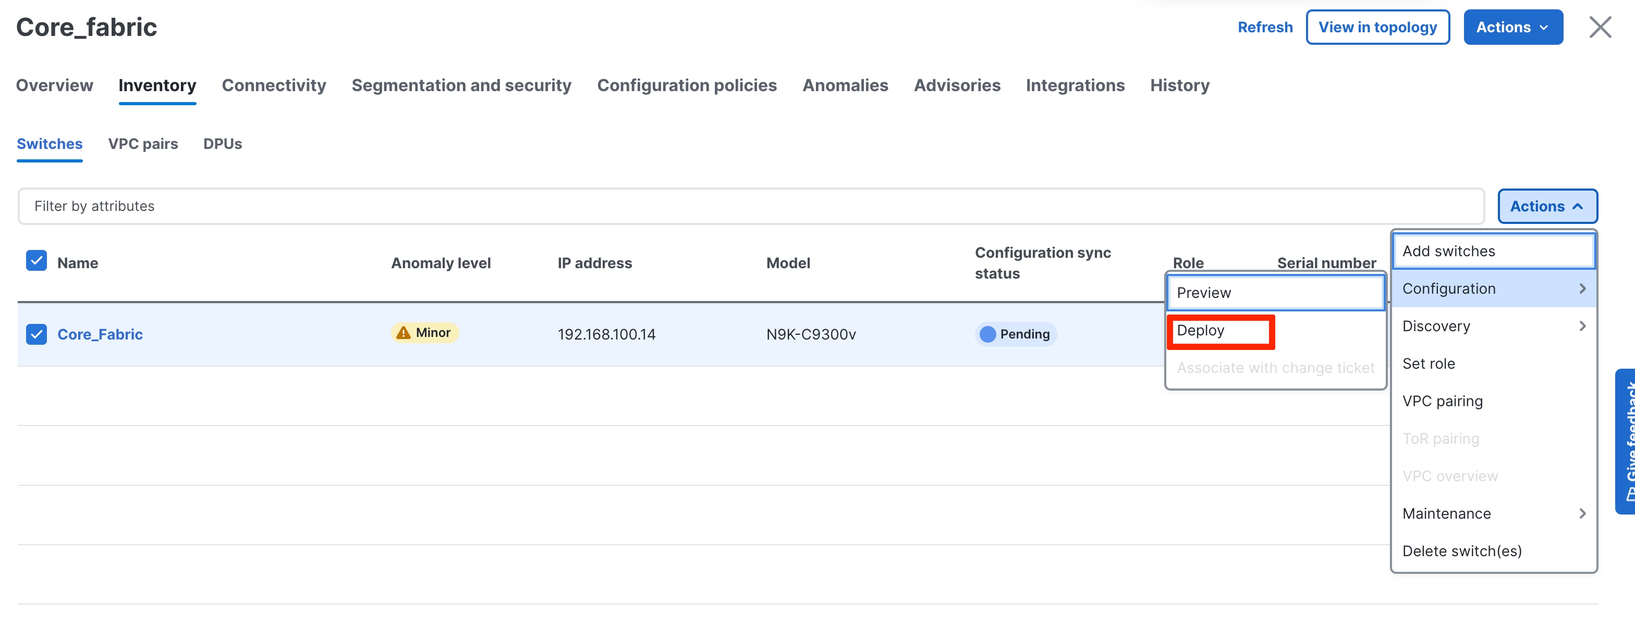Uncheck the Core_Fabric row checkbox
The height and width of the screenshot is (627, 1635).
click(x=36, y=334)
